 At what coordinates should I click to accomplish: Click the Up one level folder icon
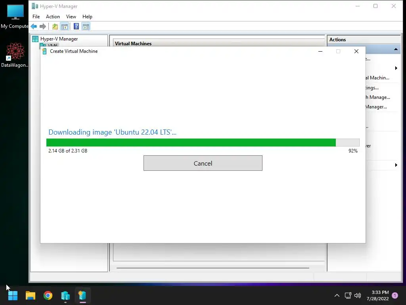[x=55, y=27]
